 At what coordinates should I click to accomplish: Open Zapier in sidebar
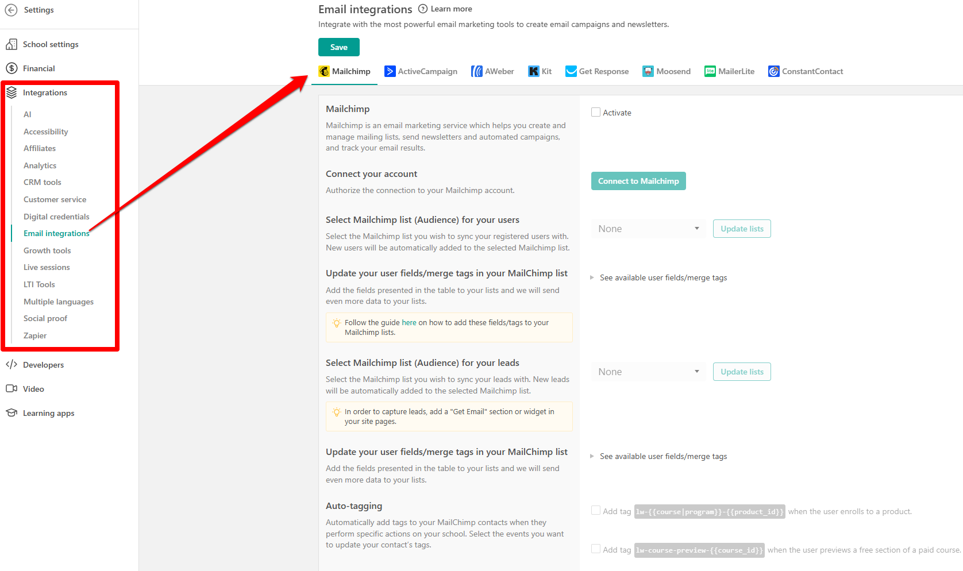click(35, 335)
